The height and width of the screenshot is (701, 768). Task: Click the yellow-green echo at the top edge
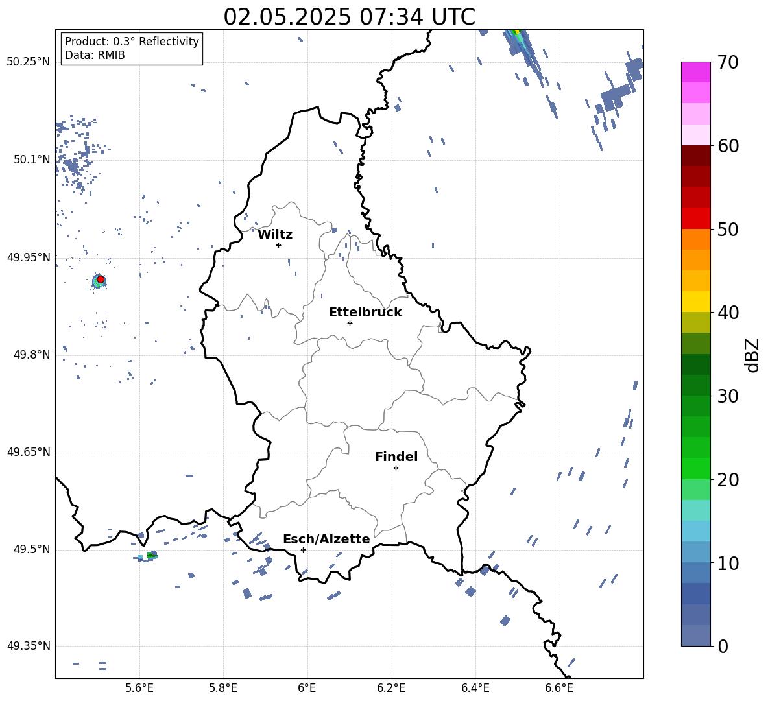pyautogui.click(x=516, y=33)
